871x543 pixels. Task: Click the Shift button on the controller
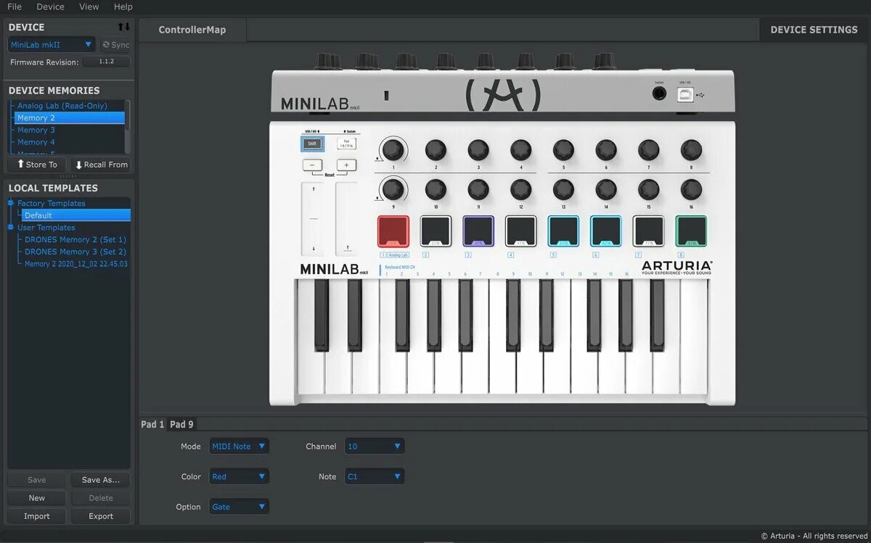click(312, 144)
